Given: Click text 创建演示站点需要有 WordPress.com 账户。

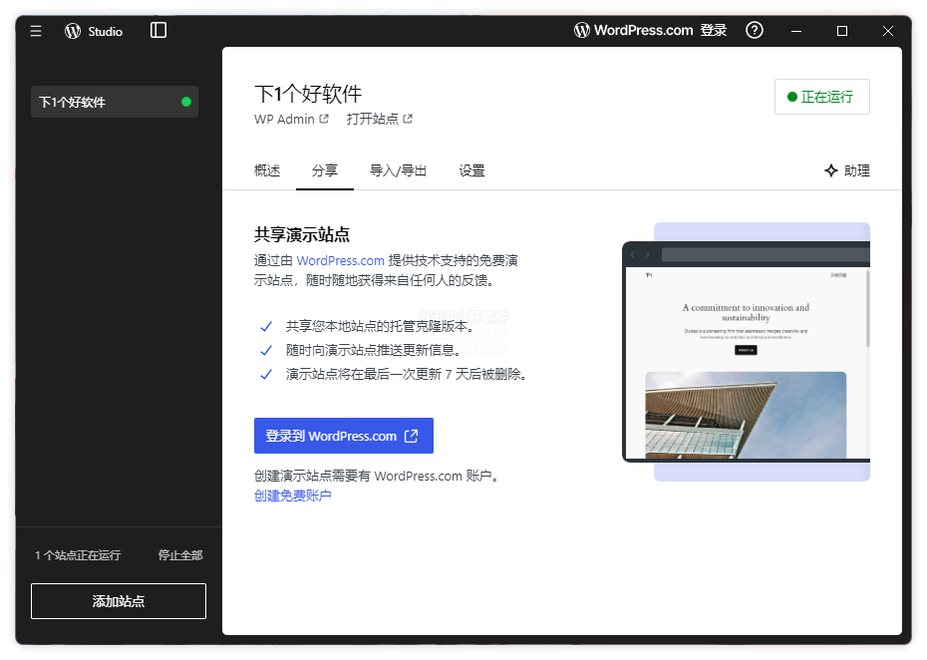Looking at the screenshot, I should point(379,477).
